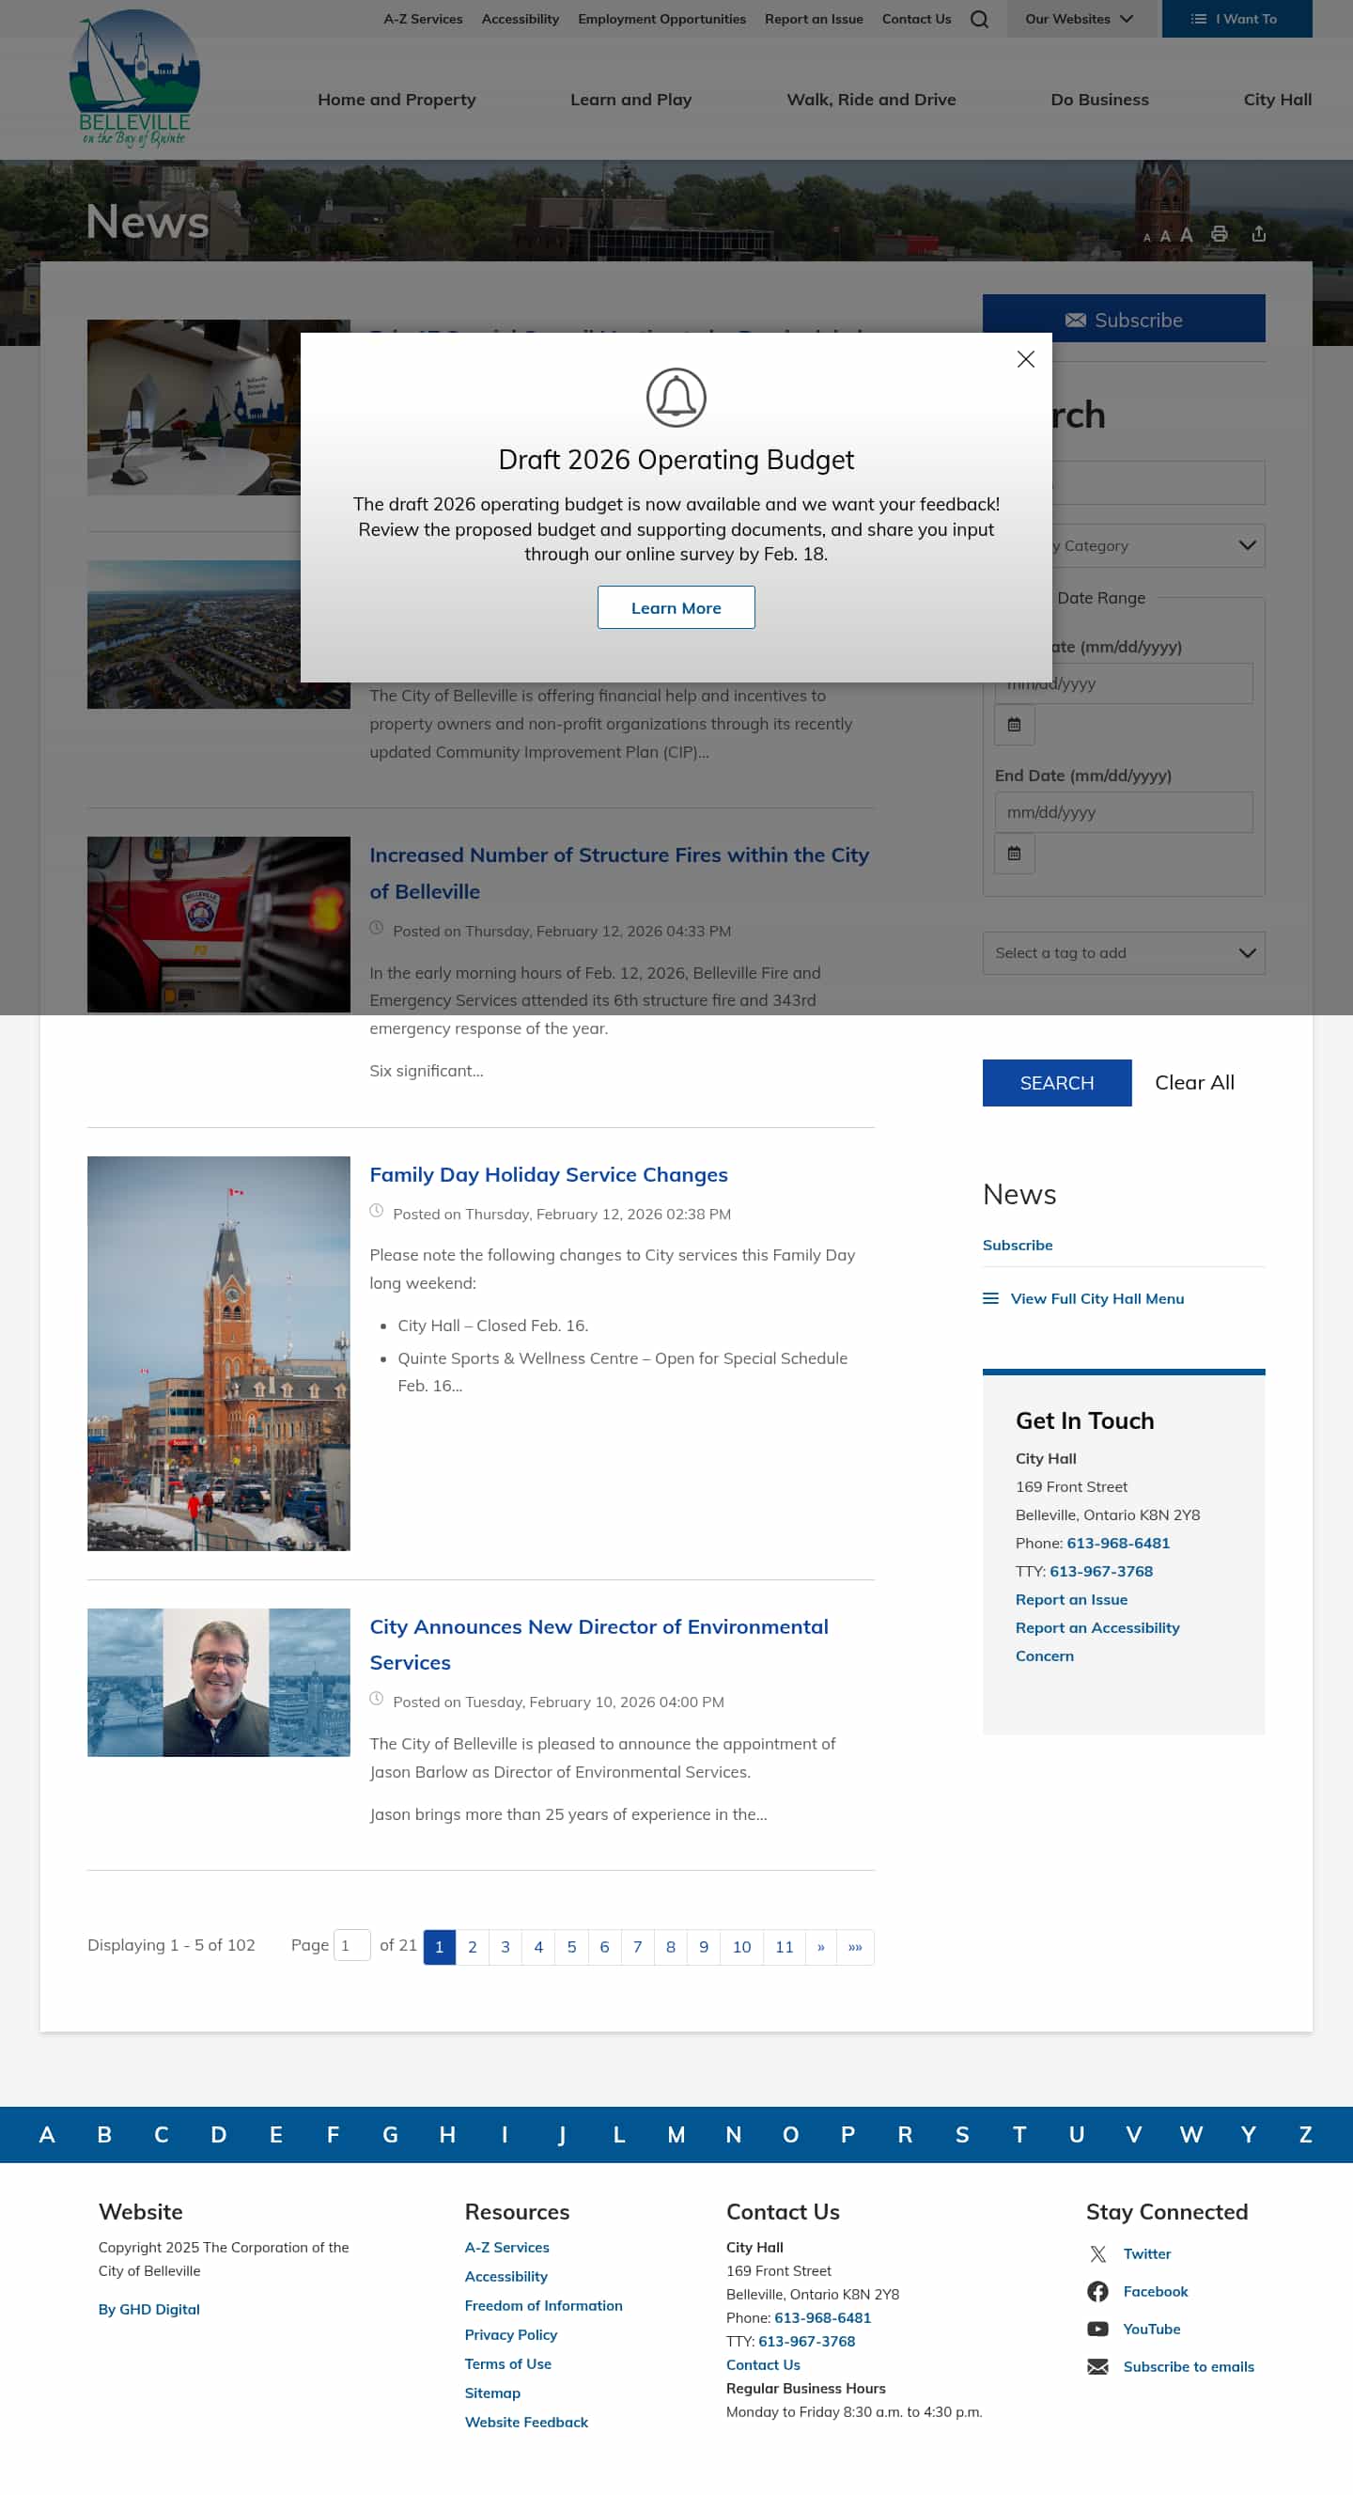Open View Full City Hall Menu
This screenshot has height=2495, width=1353.
(x=1096, y=1299)
